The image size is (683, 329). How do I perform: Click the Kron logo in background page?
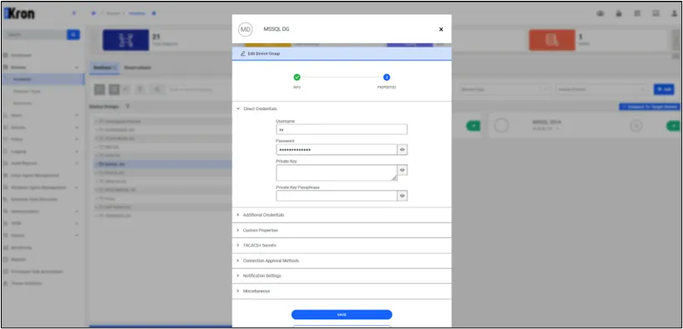[19, 13]
